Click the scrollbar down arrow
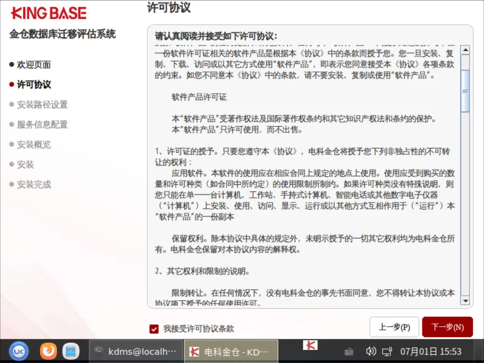484x363 pixels. click(465, 300)
